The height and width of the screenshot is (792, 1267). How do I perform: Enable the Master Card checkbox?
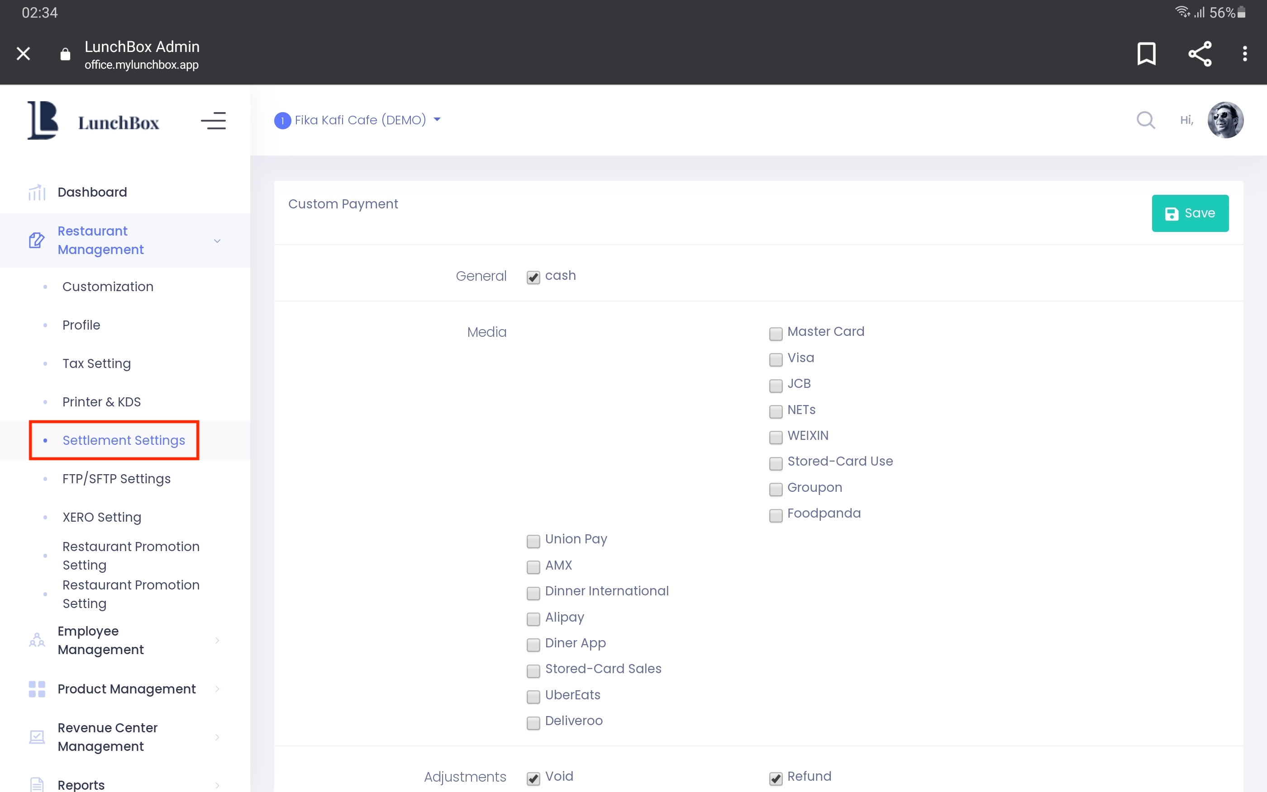point(775,333)
